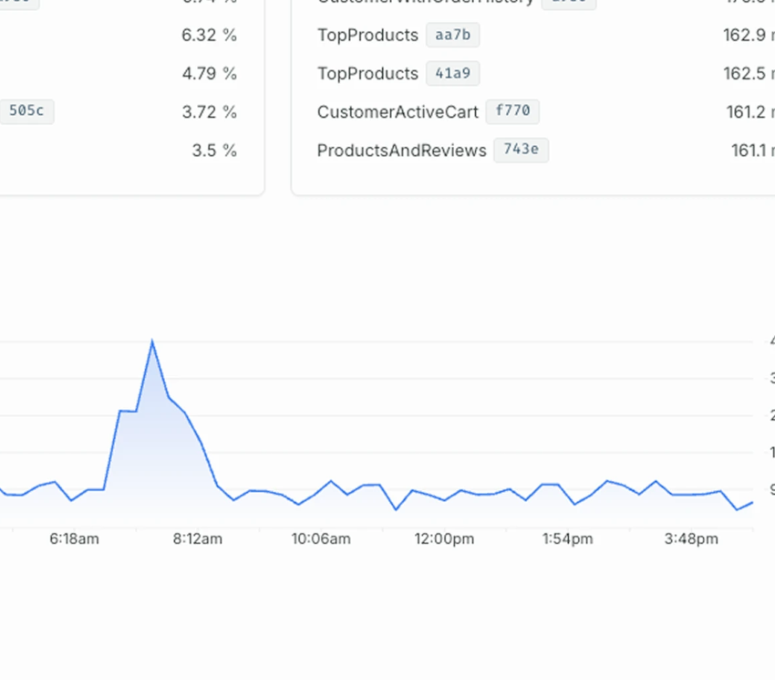775x680 pixels.
Task: Select the 3.5 % row value
Action: [214, 151]
